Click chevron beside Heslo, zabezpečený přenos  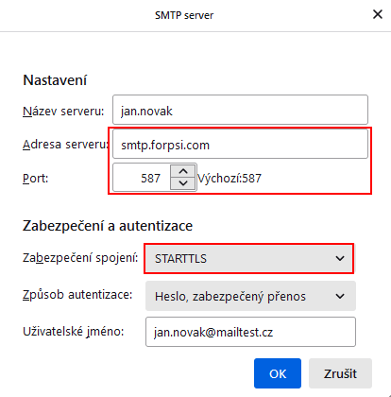[340, 296]
